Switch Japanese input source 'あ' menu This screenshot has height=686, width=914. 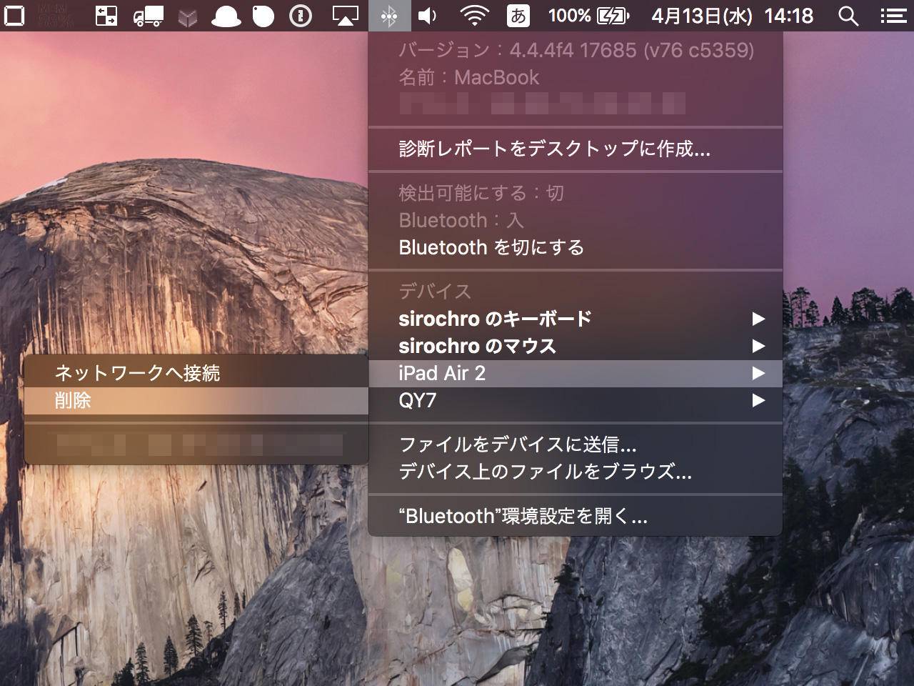coord(518,16)
